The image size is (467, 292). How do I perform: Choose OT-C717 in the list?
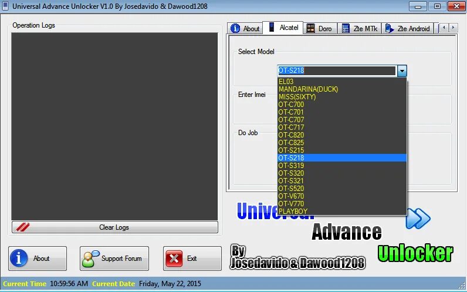click(x=342, y=127)
